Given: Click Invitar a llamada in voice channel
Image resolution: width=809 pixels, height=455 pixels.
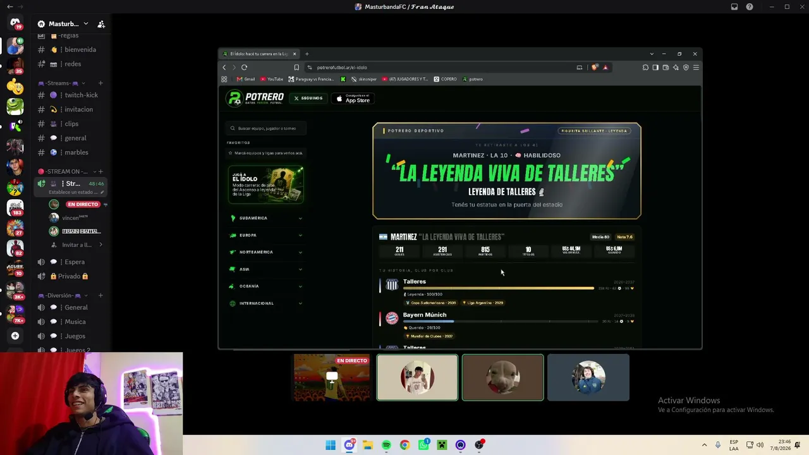Looking at the screenshot, I should click(x=76, y=245).
